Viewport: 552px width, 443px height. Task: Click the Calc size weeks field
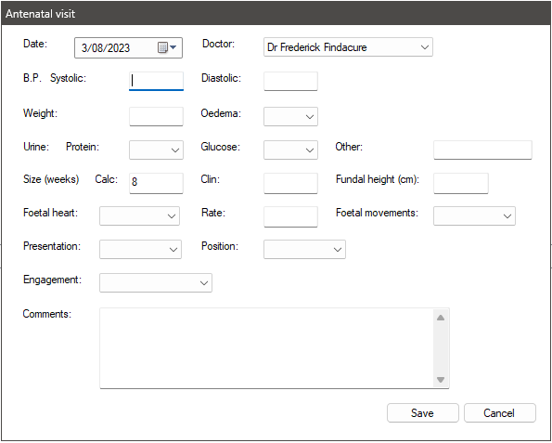(156, 183)
